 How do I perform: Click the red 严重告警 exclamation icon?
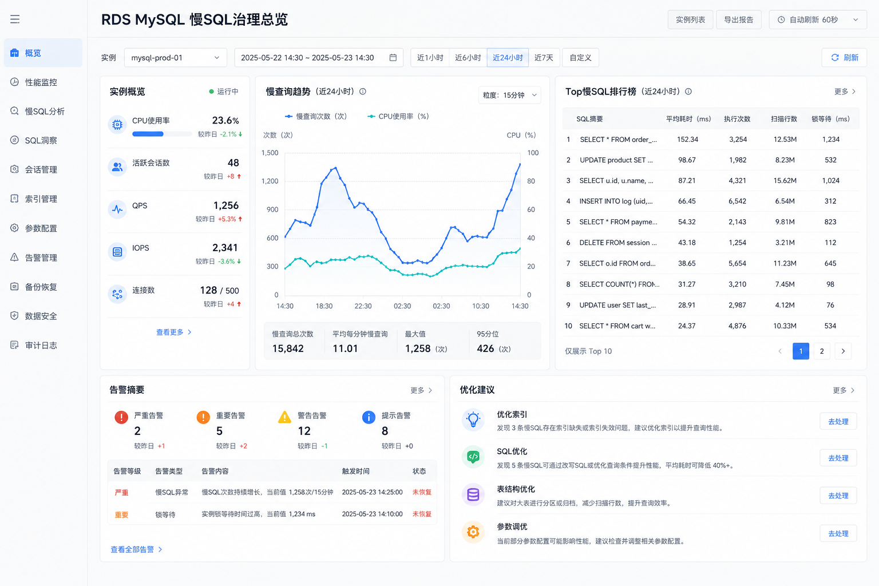pyautogui.click(x=121, y=417)
